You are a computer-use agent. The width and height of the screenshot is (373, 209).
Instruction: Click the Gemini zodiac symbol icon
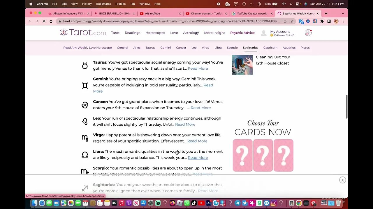point(85,85)
